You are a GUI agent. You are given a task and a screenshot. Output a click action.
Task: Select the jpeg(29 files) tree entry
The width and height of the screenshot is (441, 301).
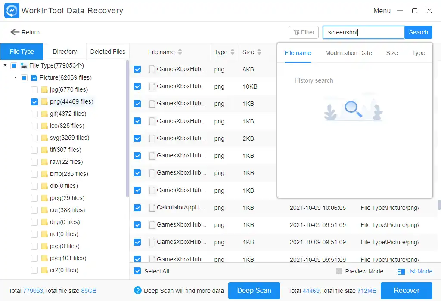[67, 198]
